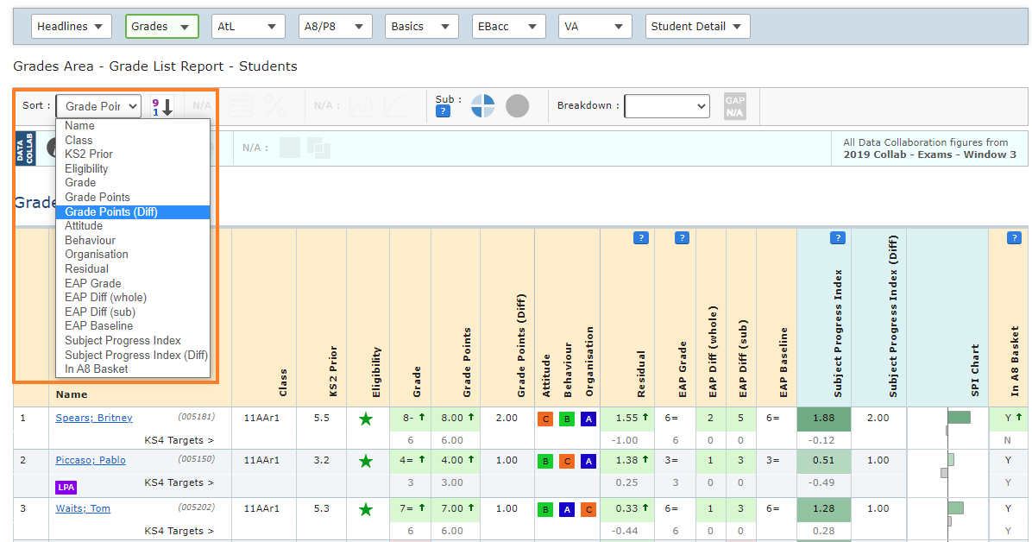Click the GAP N/A icon
This screenshot has width=1032, height=542.
(734, 106)
